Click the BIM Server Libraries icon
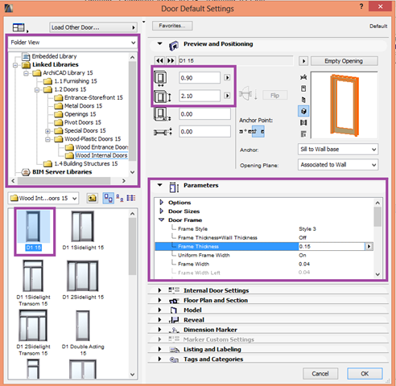This screenshot has height=386, width=396. pos(26,172)
